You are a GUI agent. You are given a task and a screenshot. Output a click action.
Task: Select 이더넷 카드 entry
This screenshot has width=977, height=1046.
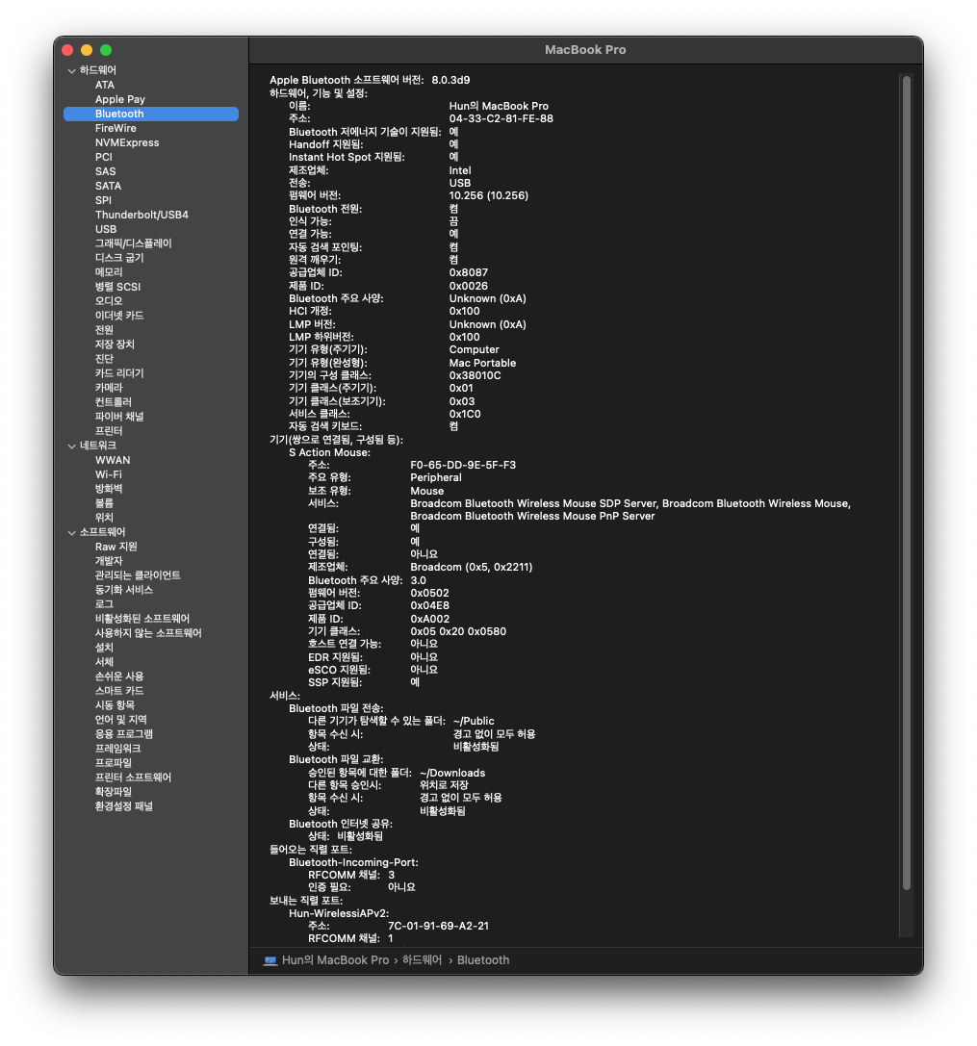[118, 316]
